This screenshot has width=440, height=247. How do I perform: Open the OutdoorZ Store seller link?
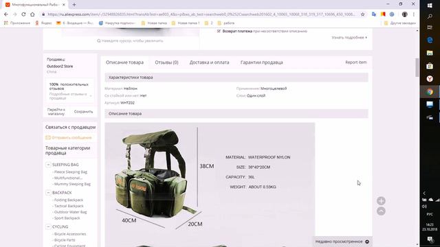point(60,67)
